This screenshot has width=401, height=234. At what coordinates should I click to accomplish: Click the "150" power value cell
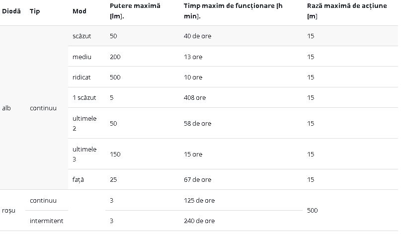point(115,154)
